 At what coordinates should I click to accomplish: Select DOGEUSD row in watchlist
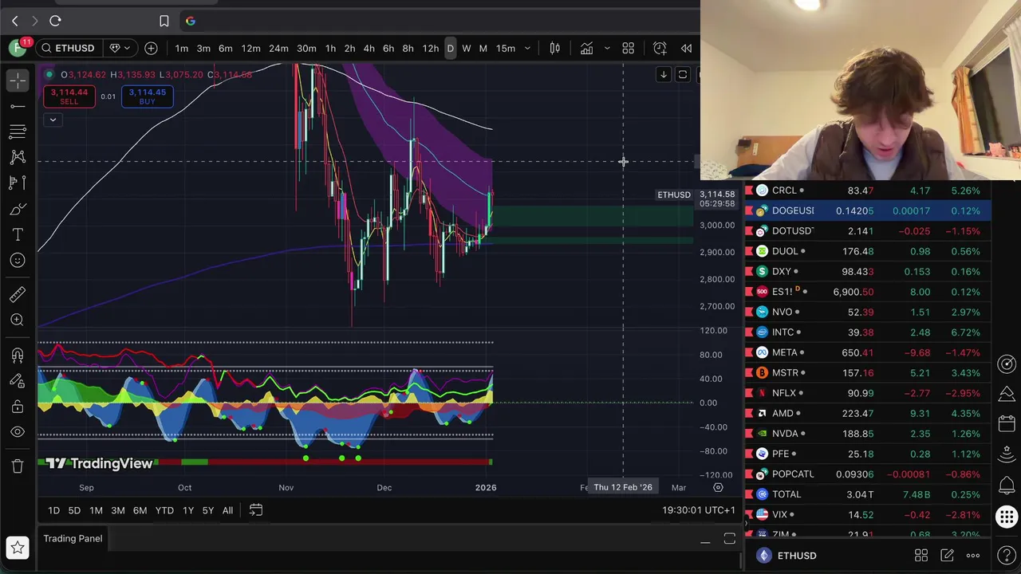click(x=869, y=210)
